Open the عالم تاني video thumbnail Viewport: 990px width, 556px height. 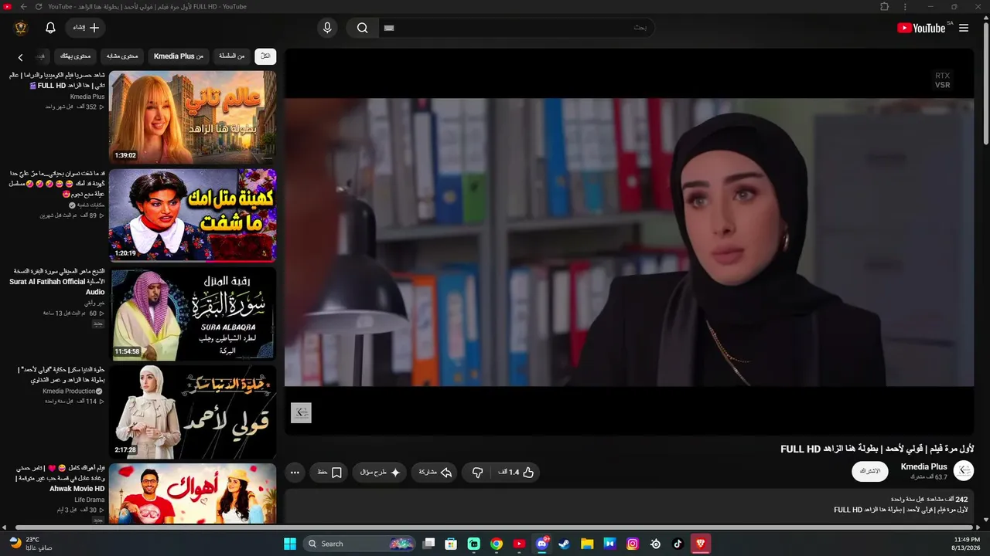pos(193,117)
